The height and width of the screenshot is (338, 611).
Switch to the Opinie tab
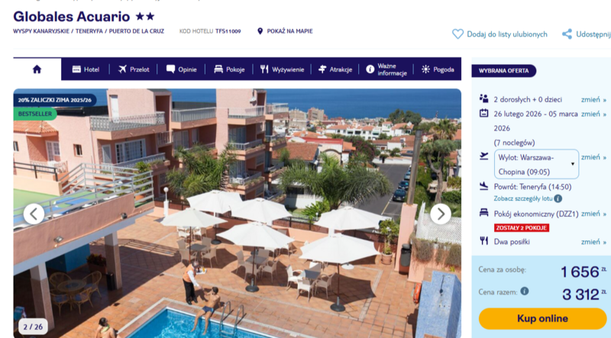click(x=181, y=69)
